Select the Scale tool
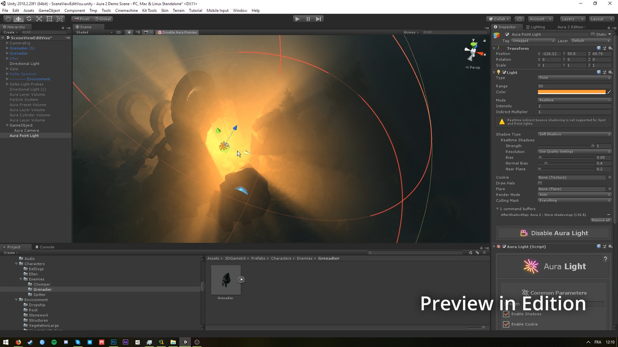This screenshot has width=618, height=347. click(x=39, y=19)
